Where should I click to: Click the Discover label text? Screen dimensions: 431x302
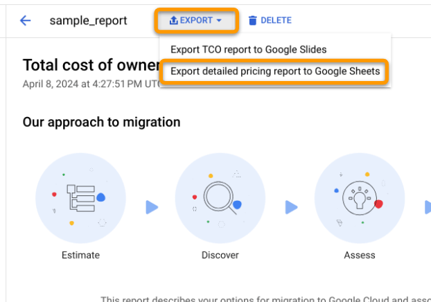click(x=220, y=255)
